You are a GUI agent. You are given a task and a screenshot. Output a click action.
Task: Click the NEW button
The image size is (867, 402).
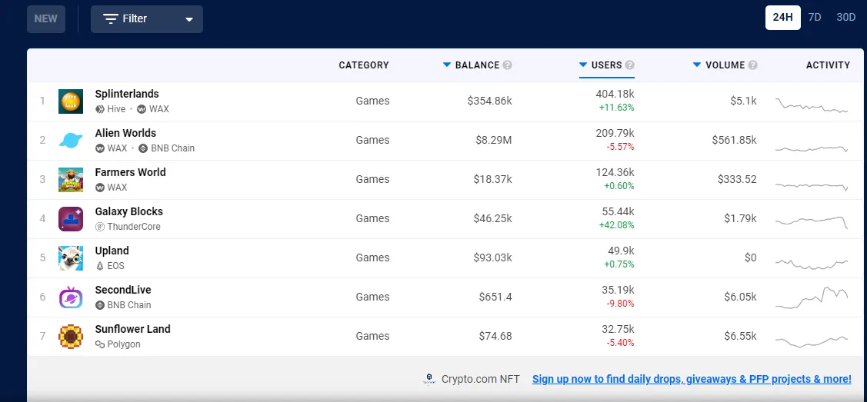coord(46,18)
